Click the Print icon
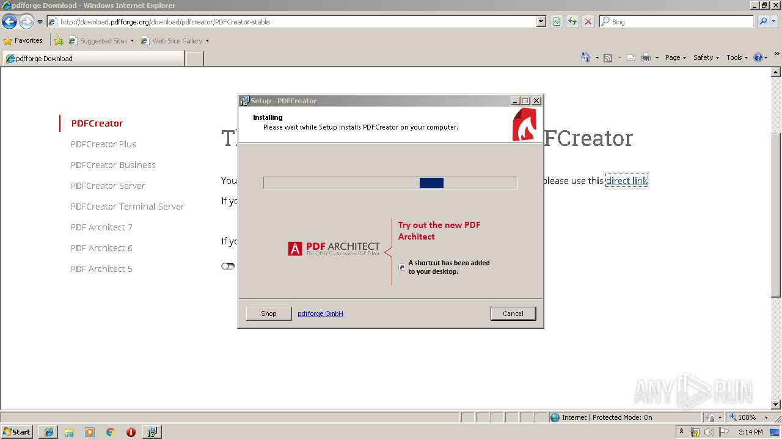The height and width of the screenshot is (440, 782). (646, 57)
